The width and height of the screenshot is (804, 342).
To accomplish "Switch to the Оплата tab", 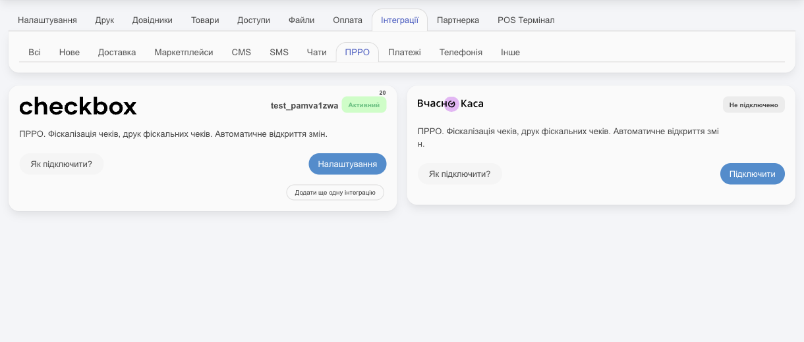I will click(x=348, y=20).
